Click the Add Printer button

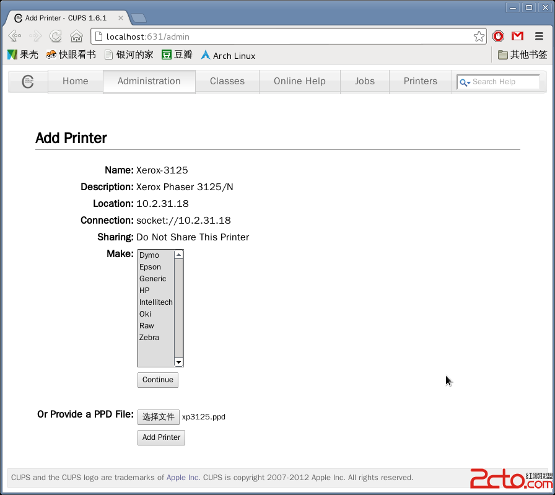coord(161,437)
